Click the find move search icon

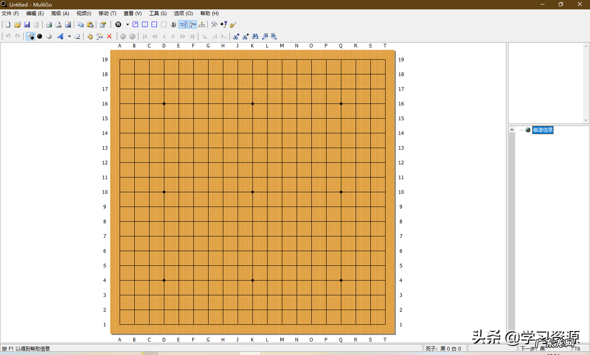click(255, 36)
